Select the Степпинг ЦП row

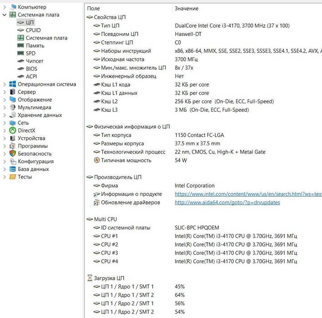(204, 42)
